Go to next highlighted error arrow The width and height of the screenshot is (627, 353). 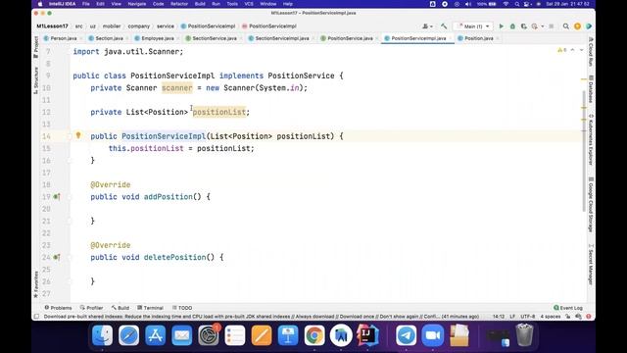[x=581, y=50]
